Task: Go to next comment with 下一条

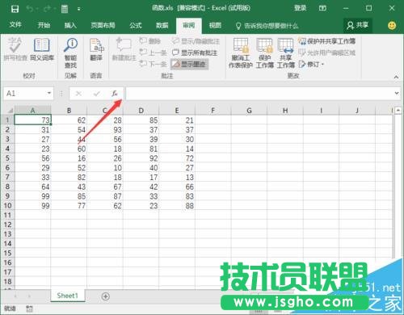Action: pyautogui.click(x=153, y=64)
